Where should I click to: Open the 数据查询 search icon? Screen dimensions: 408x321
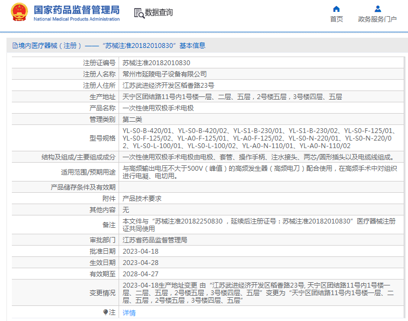coord(139,13)
